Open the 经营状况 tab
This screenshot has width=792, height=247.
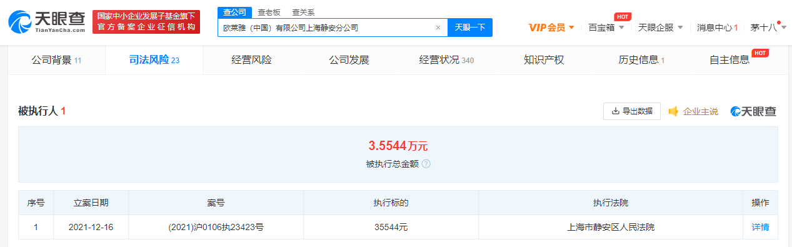click(x=446, y=60)
